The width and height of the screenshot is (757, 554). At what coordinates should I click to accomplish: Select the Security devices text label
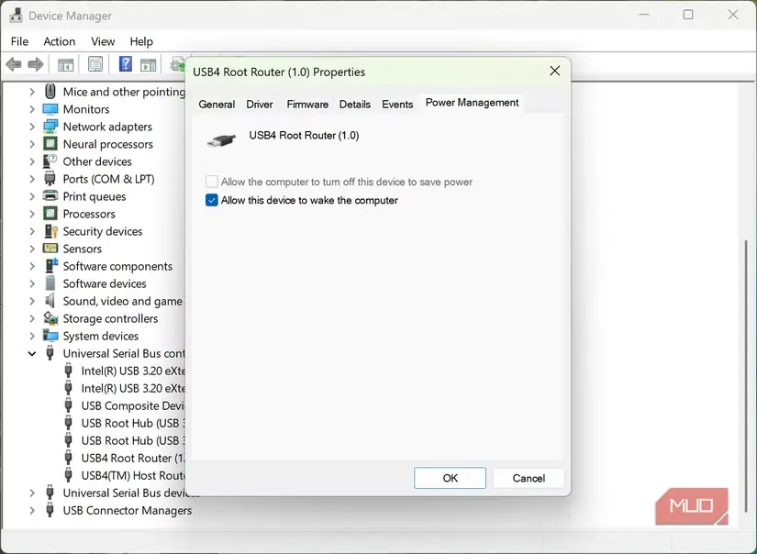103,232
